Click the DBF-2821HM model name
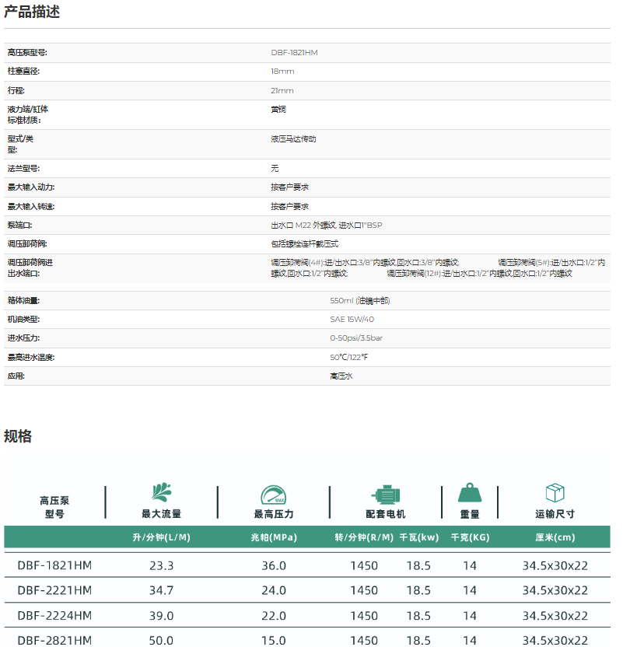The image size is (644, 647). [x=54, y=641]
